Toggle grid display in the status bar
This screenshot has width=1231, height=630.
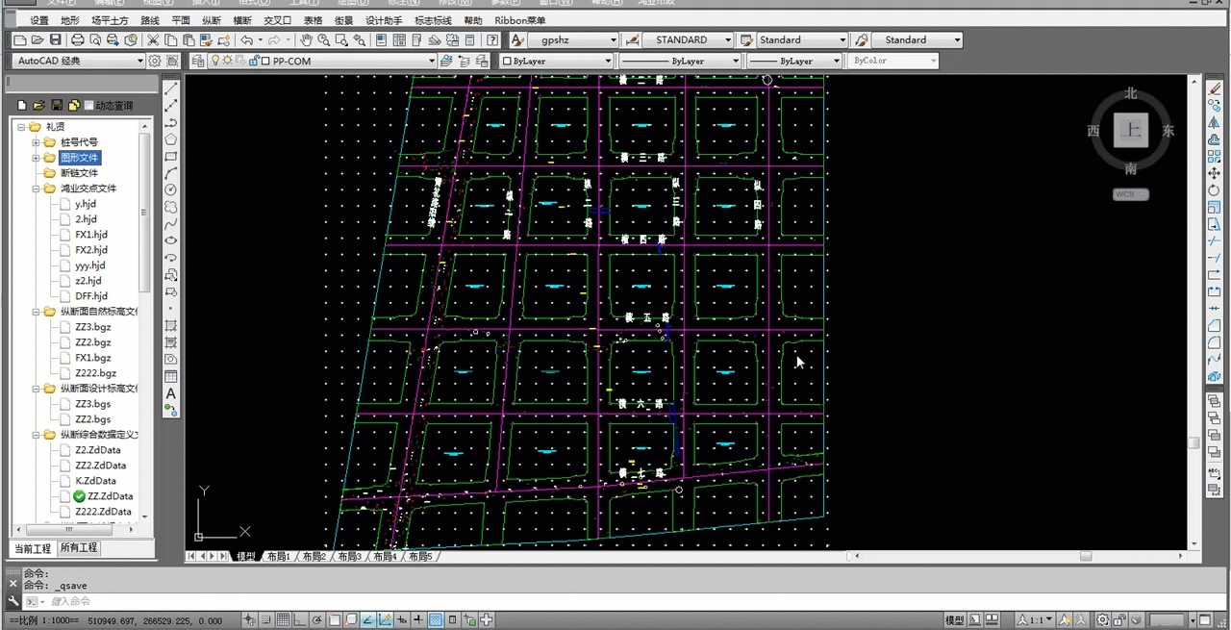pos(283,618)
